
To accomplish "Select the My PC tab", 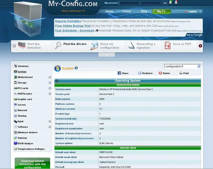I will pyautogui.click(x=162, y=12).
